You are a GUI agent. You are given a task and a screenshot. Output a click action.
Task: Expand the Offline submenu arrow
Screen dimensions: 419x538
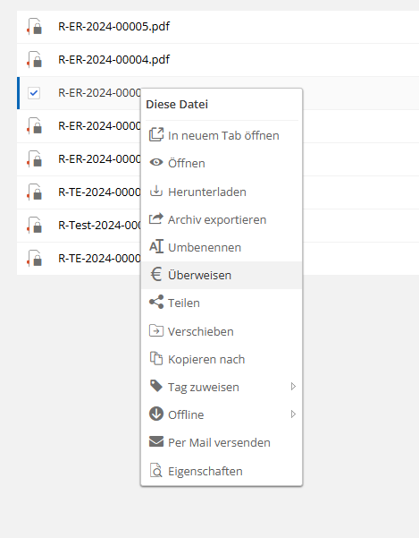pos(293,414)
